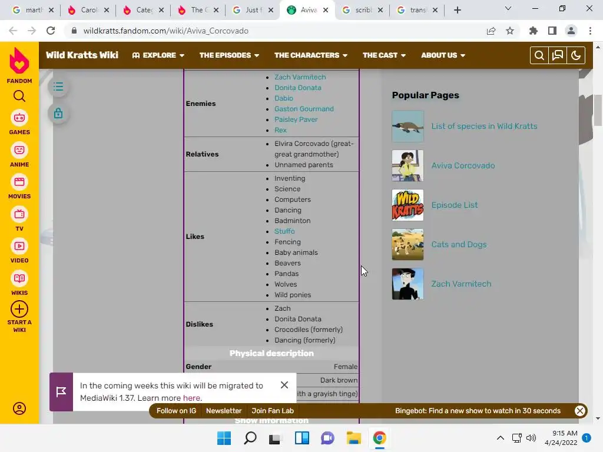Open File Explorer from taskbar

[x=353, y=438]
